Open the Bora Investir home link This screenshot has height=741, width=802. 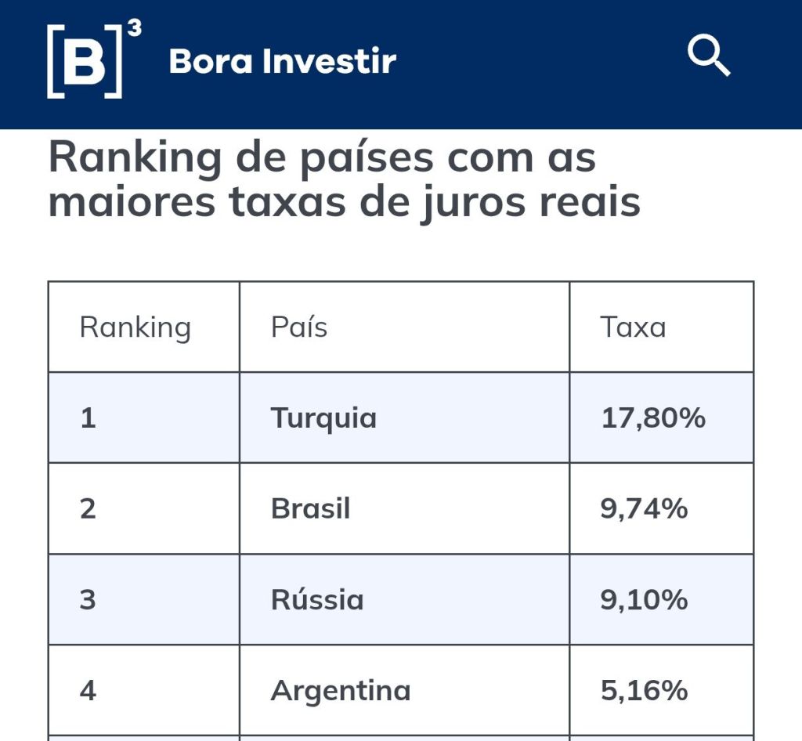pos(283,61)
